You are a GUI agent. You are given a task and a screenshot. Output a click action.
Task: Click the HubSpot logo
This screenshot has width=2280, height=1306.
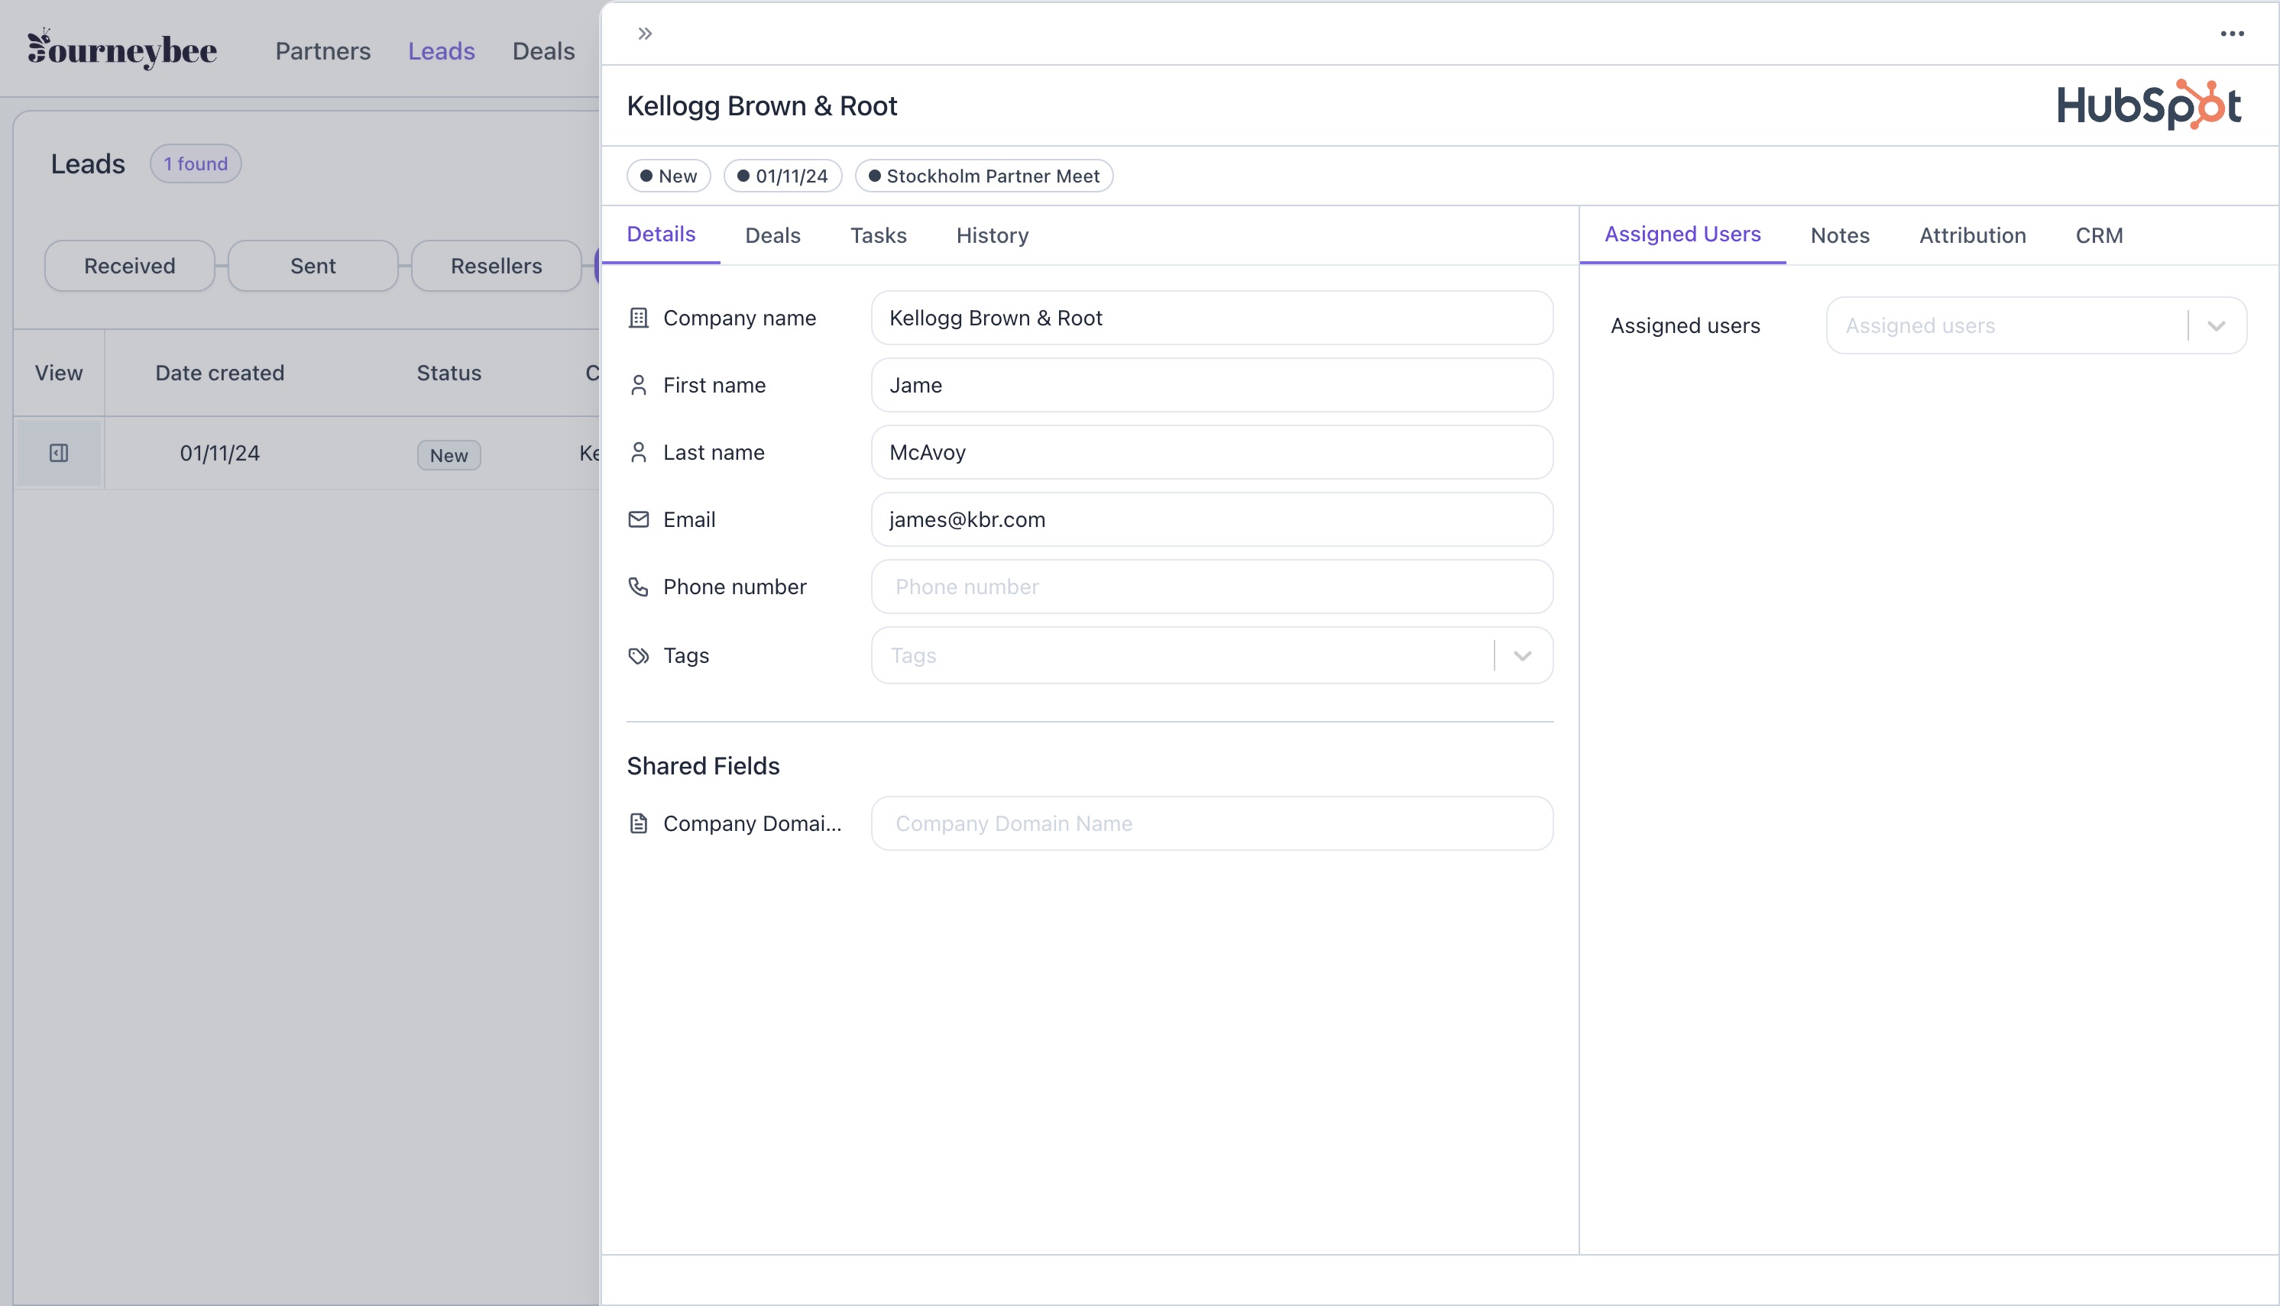tap(2150, 105)
